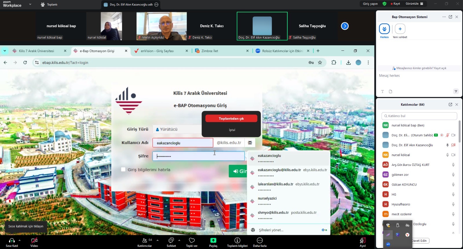Image resolution: width=463 pixels, height=249 pixels.
Task: Switch to enVision - Giriş Sayfası tab
Action: pos(157,51)
